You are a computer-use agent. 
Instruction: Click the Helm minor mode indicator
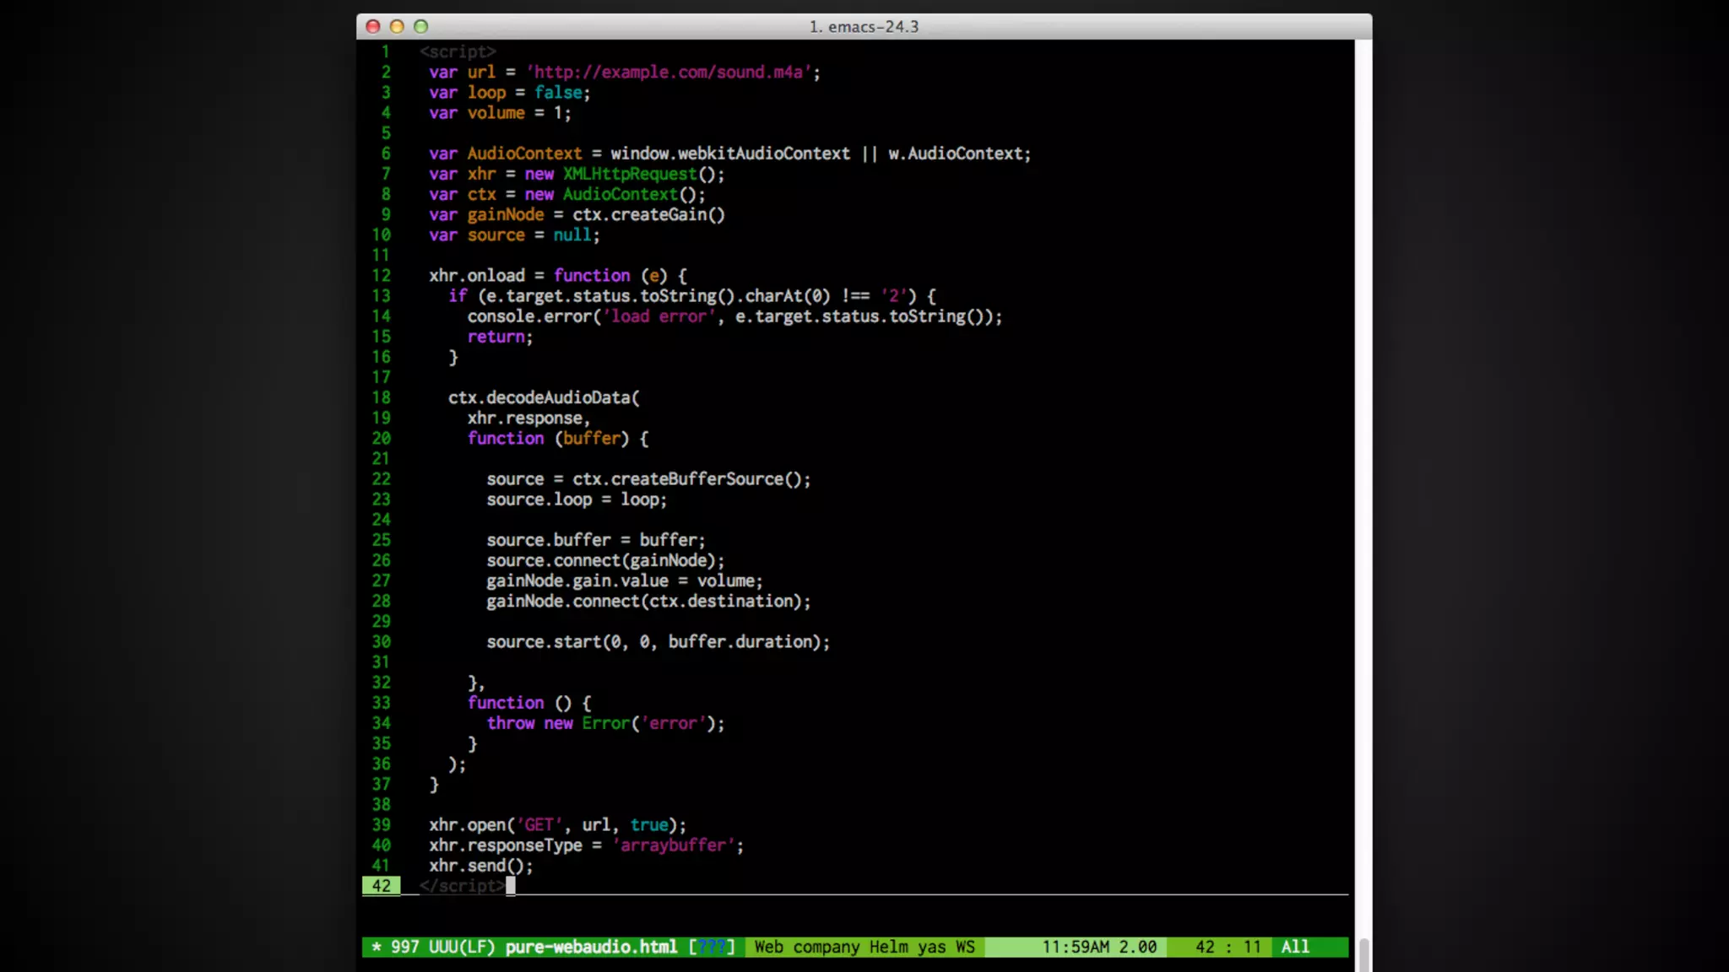(889, 947)
